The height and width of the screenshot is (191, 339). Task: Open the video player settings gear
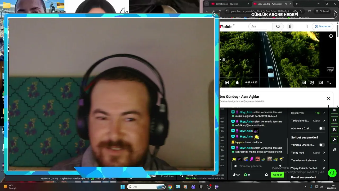[312, 83]
